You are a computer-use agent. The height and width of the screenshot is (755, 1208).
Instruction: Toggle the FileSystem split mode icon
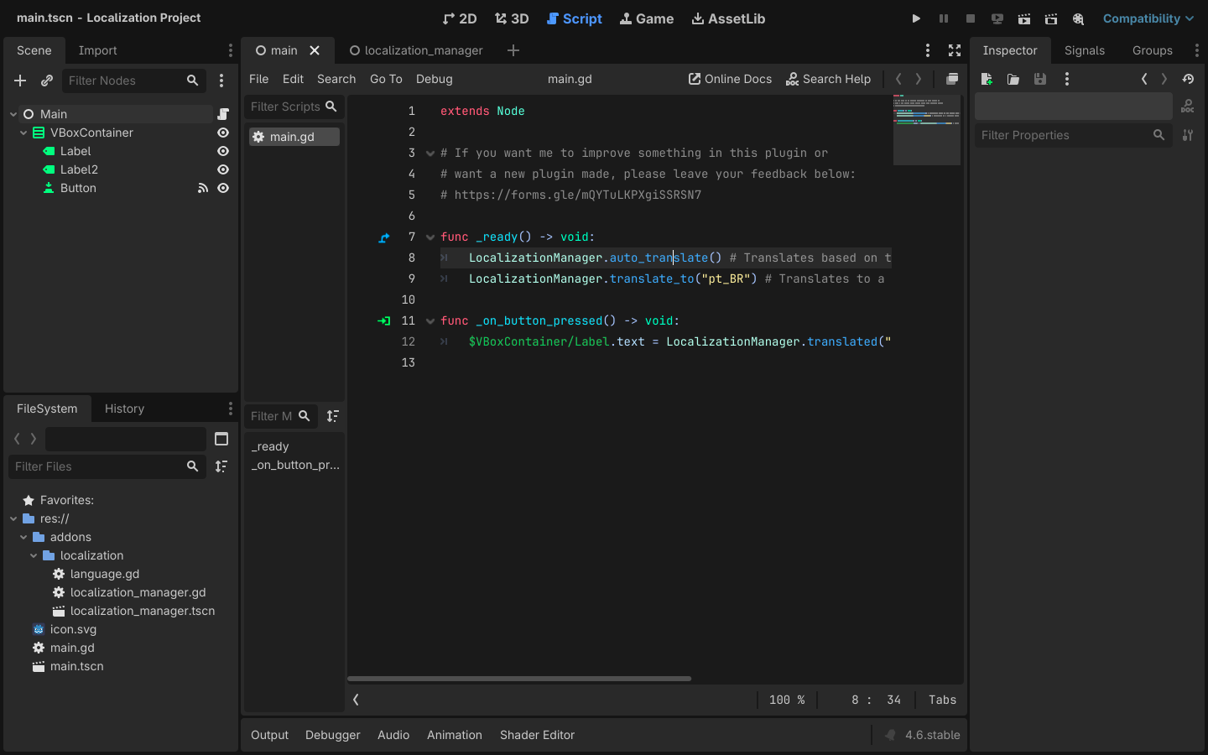(x=221, y=439)
